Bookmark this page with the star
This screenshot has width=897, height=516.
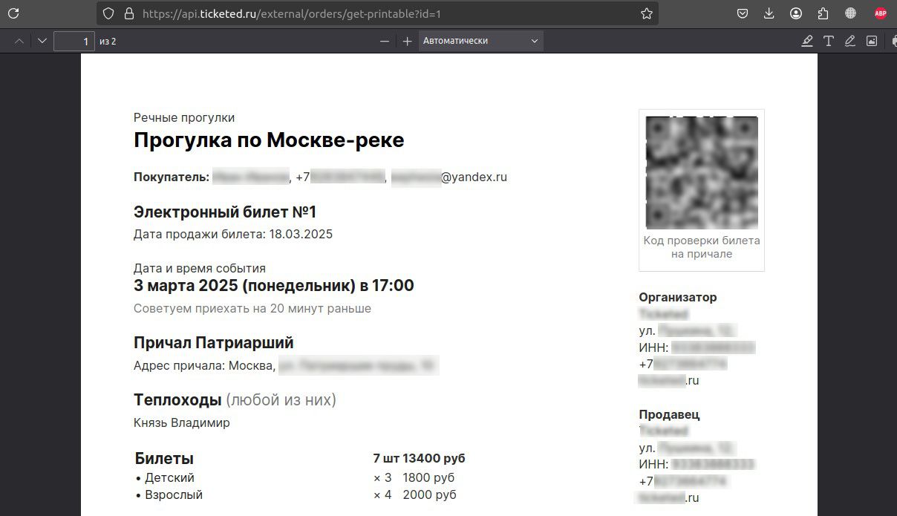tap(646, 13)
